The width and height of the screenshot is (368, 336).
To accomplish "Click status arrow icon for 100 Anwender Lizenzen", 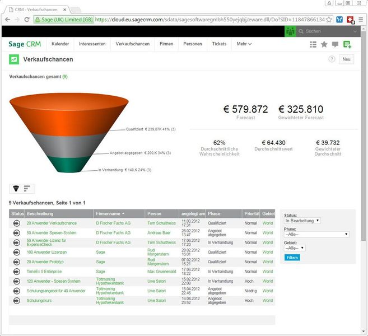I will coord(17,252).
